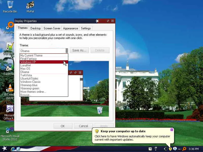Click the Cancel button
Screen dimensions: 203x152
coord(83,126)
